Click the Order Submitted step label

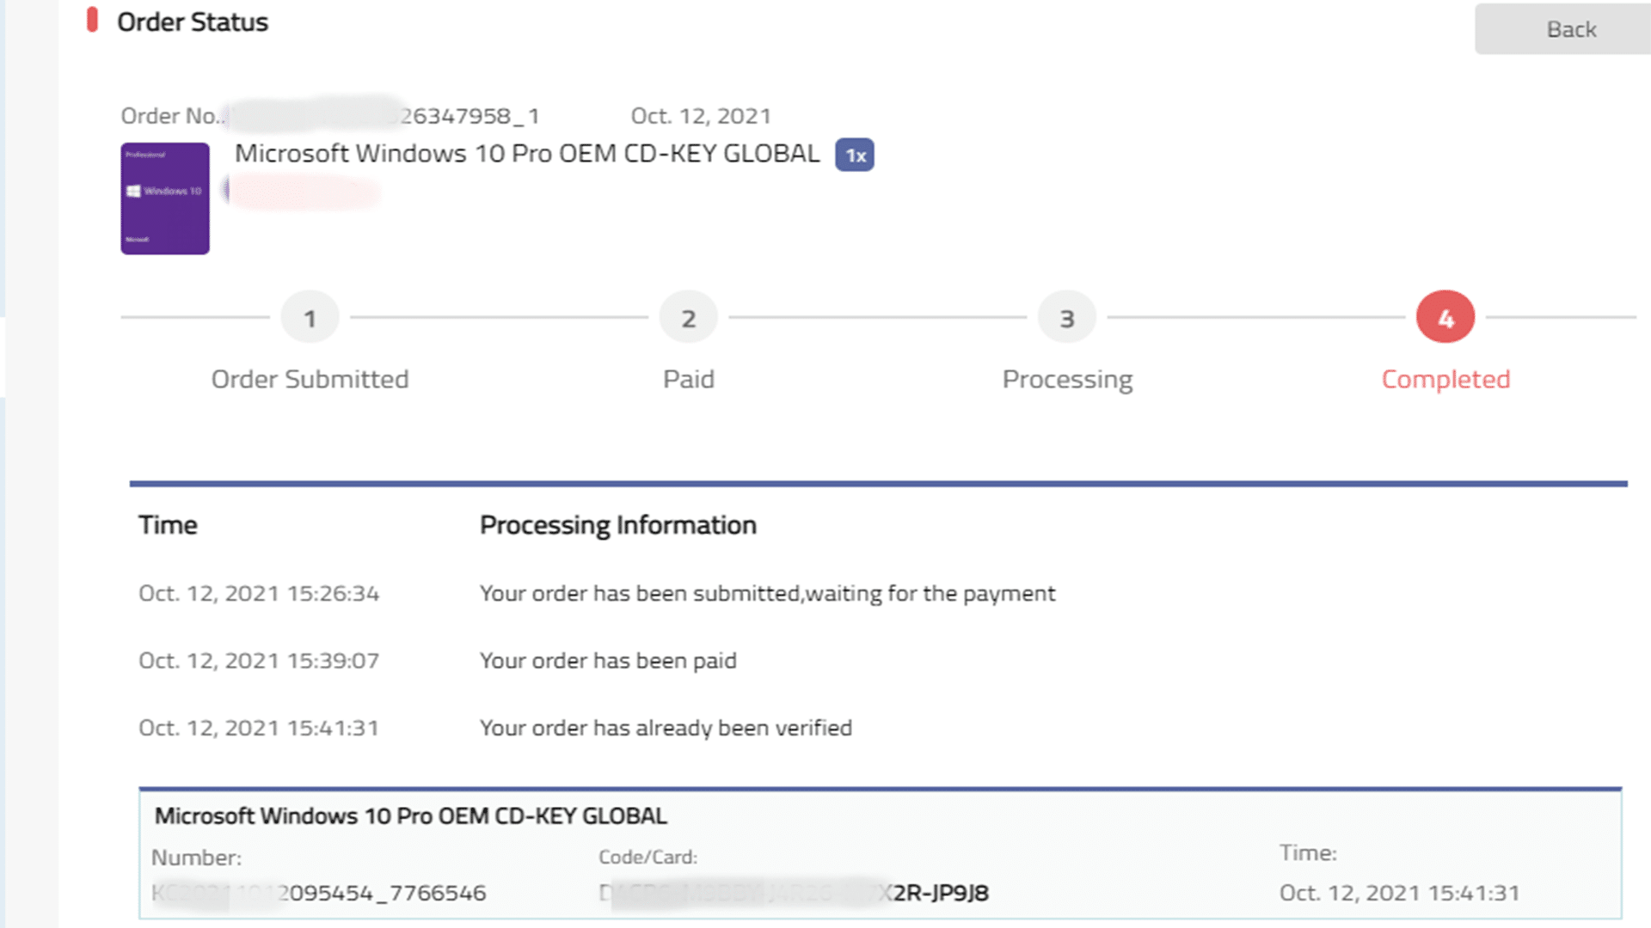pyautogui.click(x=310, y=379)
